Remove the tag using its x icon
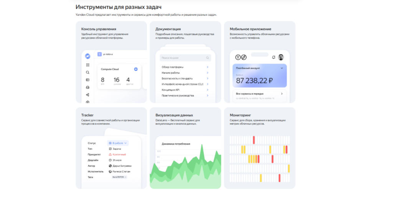This screenshot has width=393, height=201. click(125, 177)
